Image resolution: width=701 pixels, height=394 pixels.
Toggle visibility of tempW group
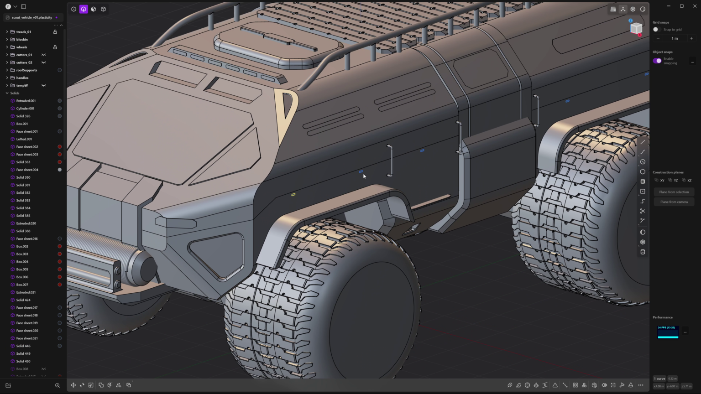pos(44,85)
